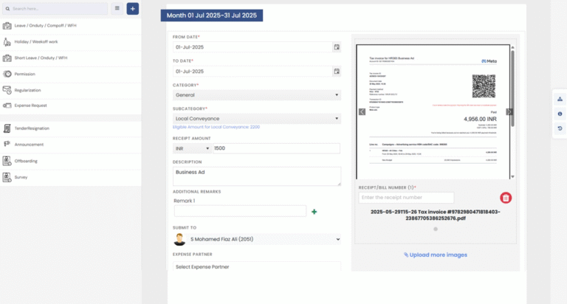
Task: Click the receipt number input field
Action: (x=406, y=198)
